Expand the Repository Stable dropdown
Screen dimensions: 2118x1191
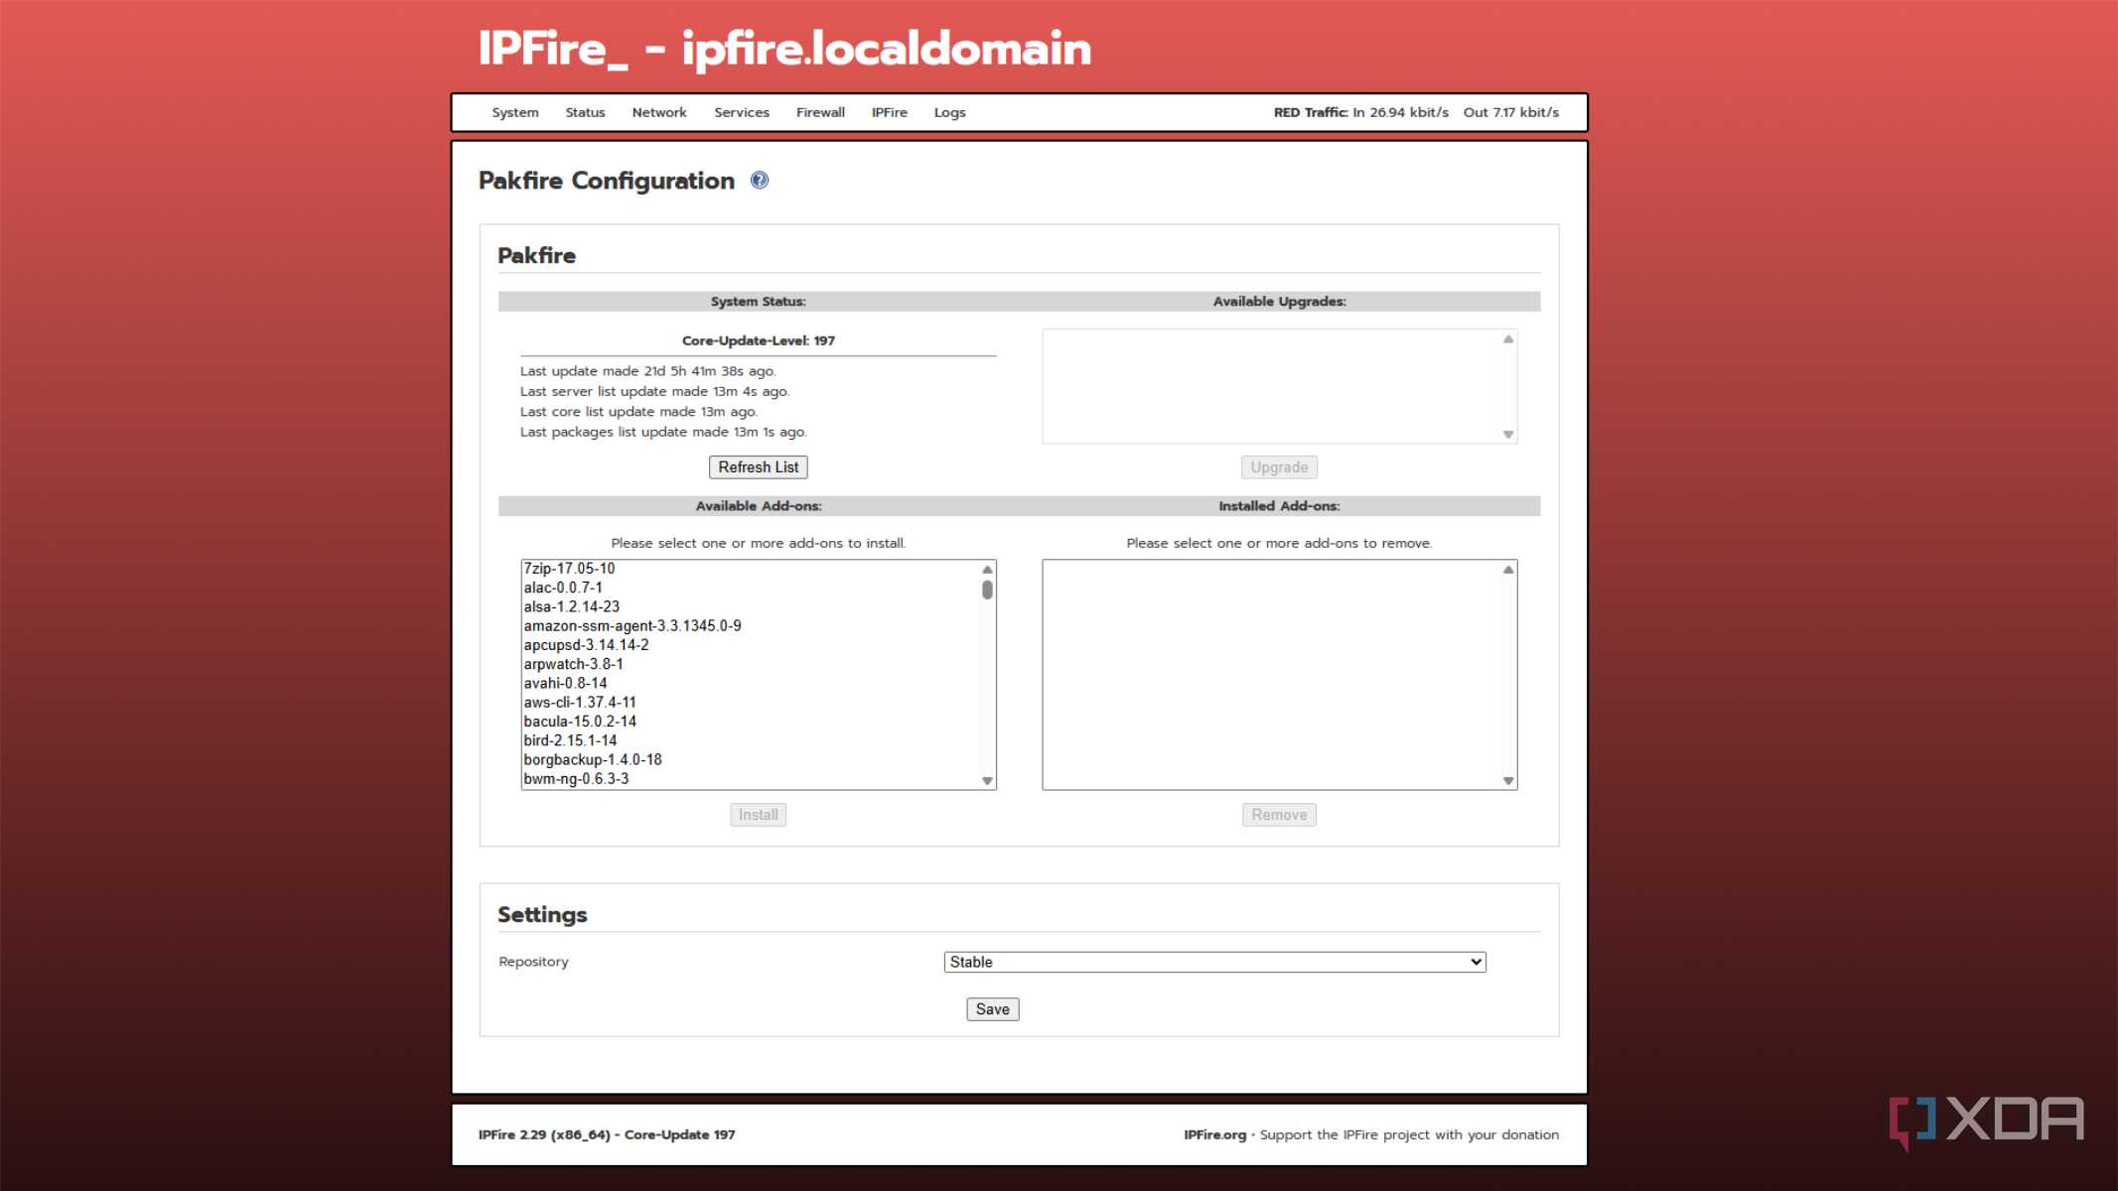(1214, 962)
